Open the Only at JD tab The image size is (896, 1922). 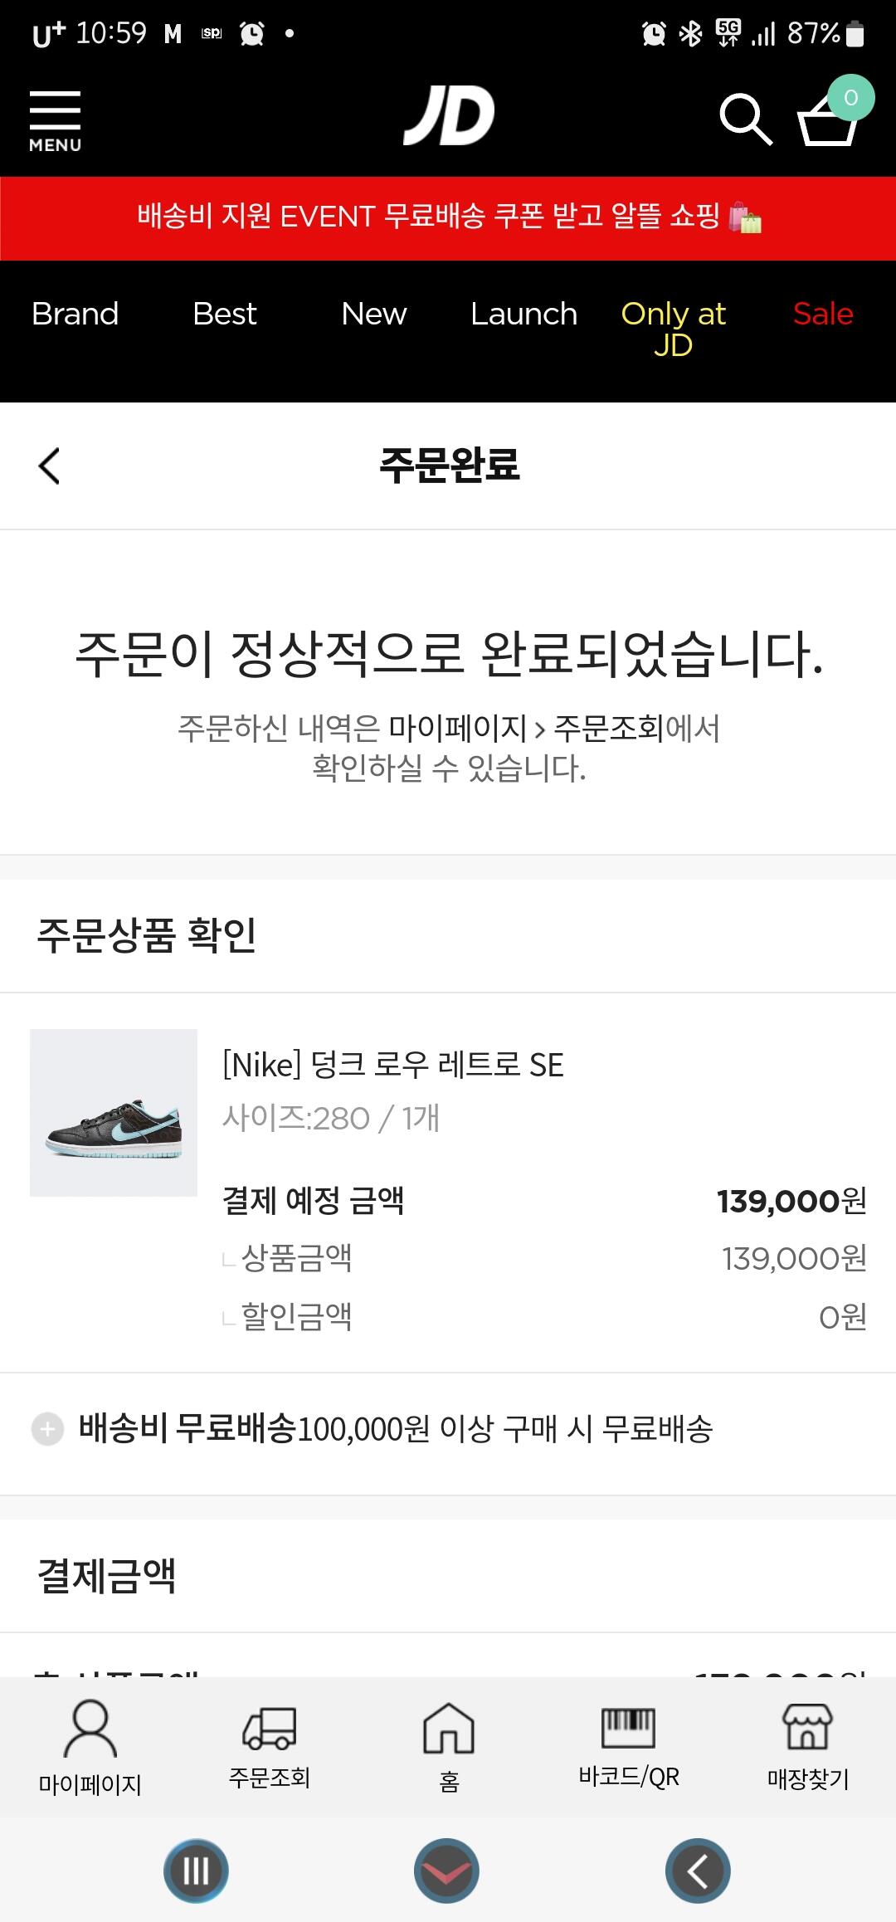(673, 329)
